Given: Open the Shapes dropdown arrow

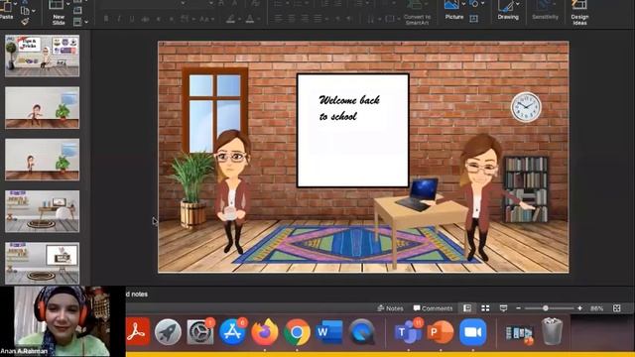Looking at the screenshot, I should point(482,4).
